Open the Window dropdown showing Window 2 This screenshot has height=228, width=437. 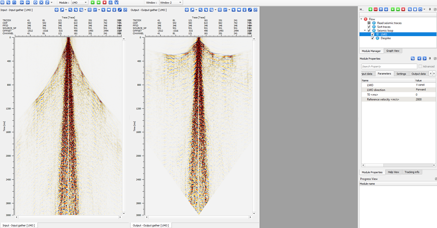pos(170,2)
